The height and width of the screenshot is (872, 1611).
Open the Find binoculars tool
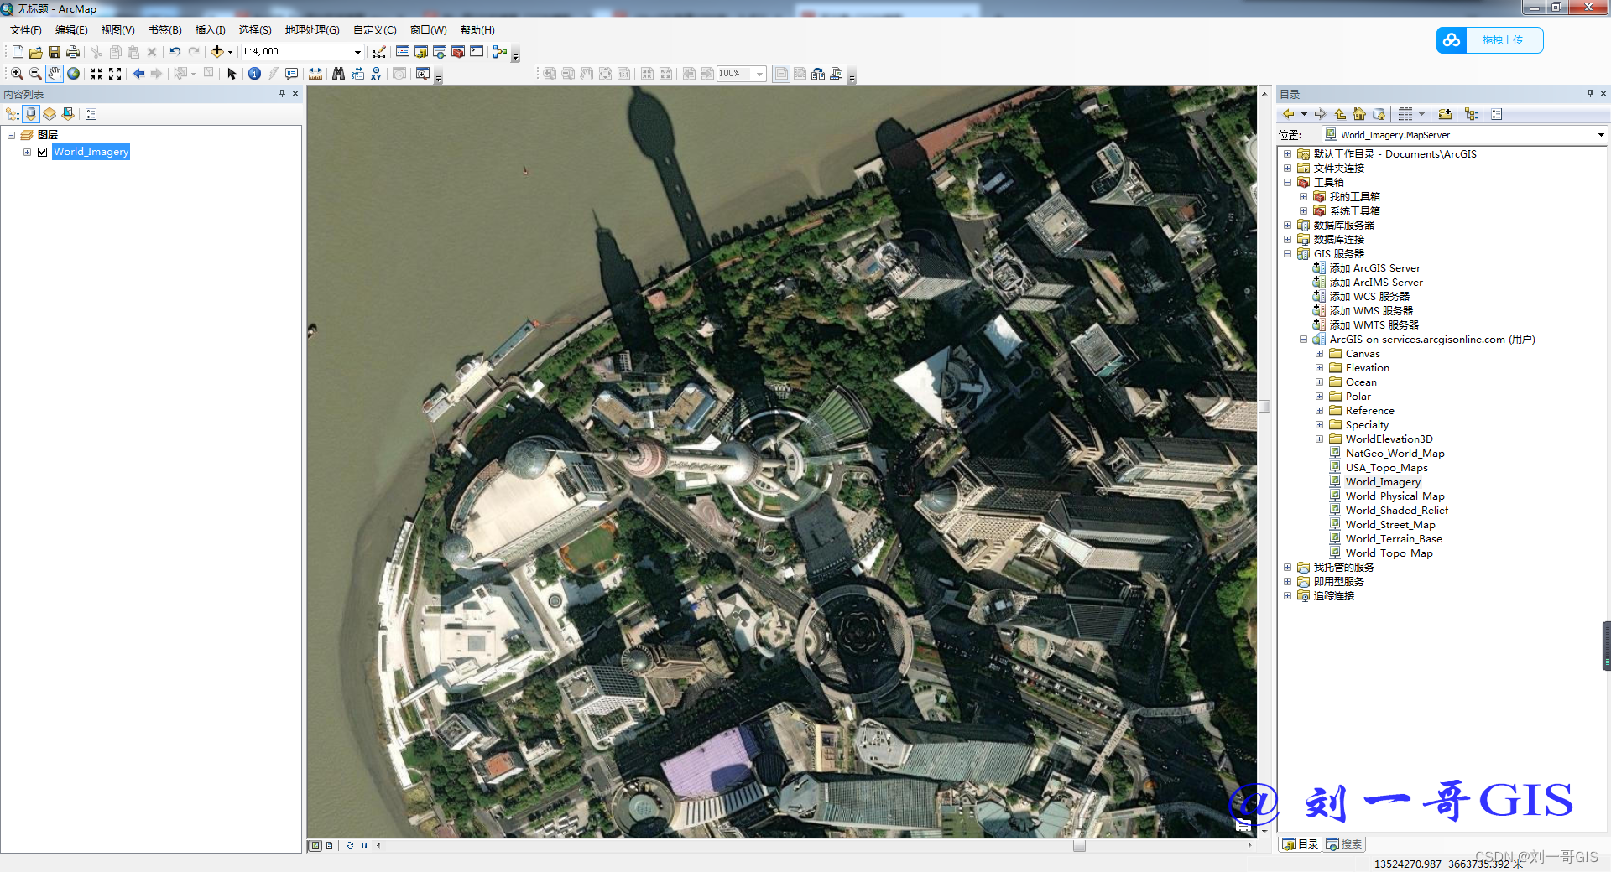pyautogui.click(x=338, y=74)
